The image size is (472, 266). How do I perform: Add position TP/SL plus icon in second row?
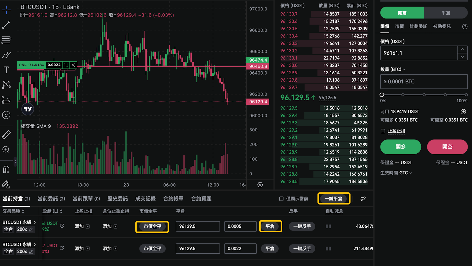(116, 249)
